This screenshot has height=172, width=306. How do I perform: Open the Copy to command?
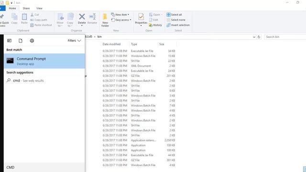[x=70, y=20]
